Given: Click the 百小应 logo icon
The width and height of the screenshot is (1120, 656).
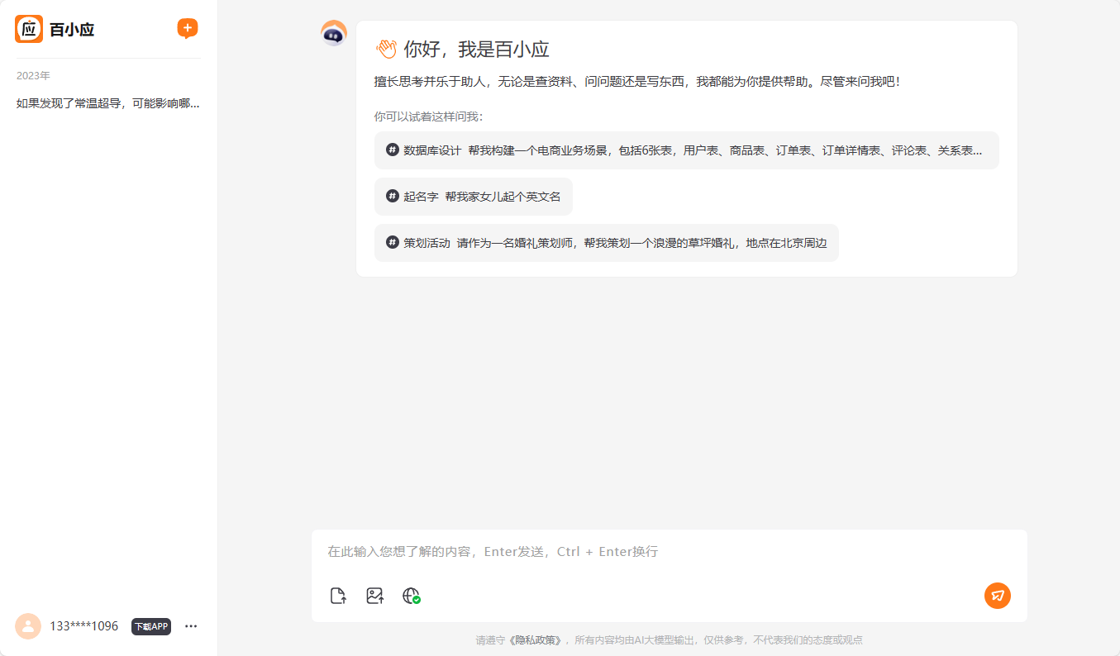Looking at the screenshot, I should click(28, 28).
